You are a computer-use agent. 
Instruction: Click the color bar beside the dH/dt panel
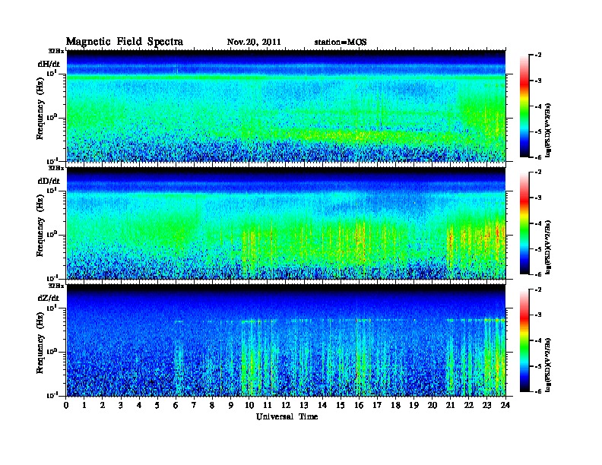pos(524,106)
